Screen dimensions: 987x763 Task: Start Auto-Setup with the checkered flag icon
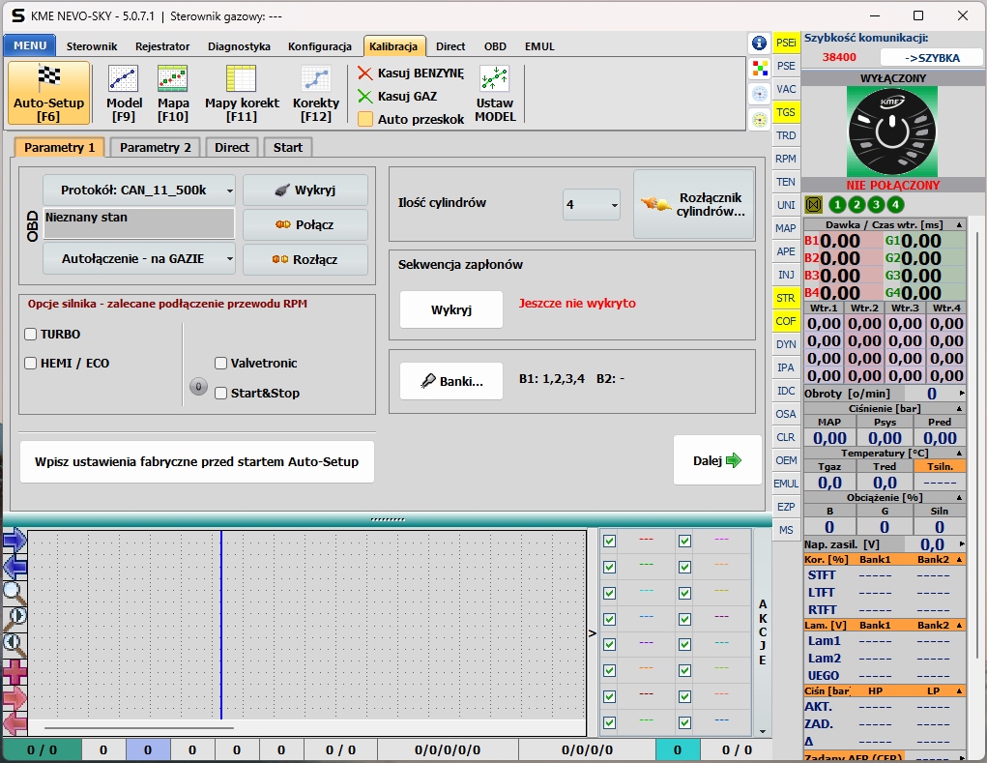[x=48, y=93]
